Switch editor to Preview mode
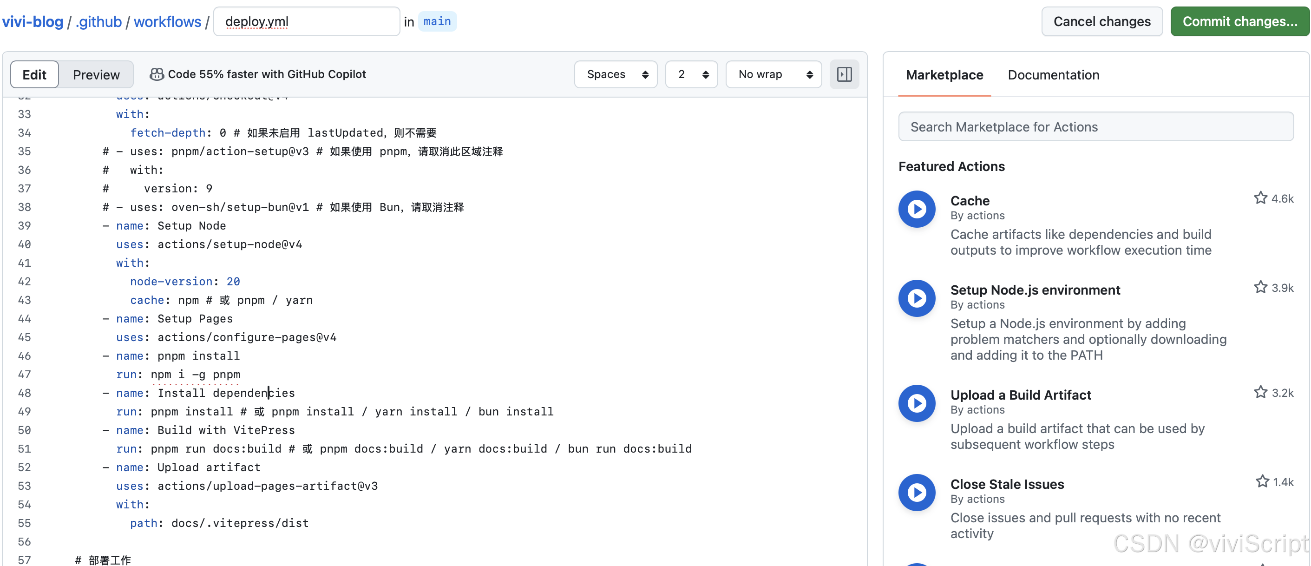The width and height of the screenshot is (1311, 566). coord(96,75)
